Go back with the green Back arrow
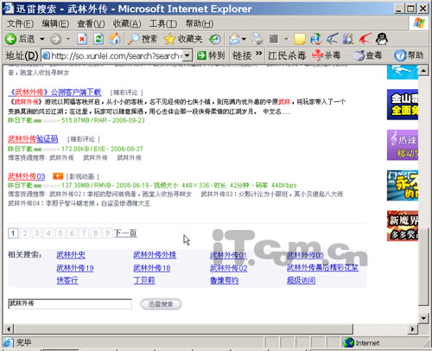Viewport: 432px width, 351px height. [x=11, y=39]
